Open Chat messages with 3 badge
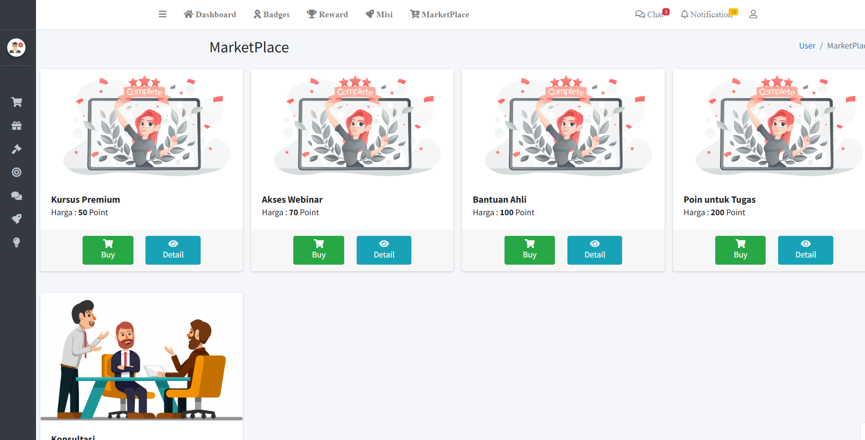This screenshot has width=865, height=440. click(650, 14)
